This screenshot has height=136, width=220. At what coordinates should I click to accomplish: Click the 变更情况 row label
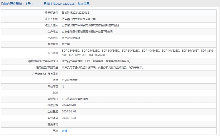click(52, 124)
